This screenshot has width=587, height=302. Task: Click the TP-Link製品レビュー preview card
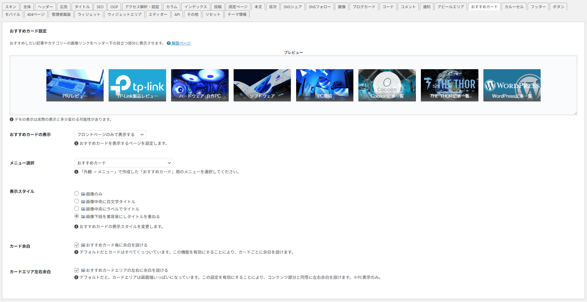(x=137, y=85)
